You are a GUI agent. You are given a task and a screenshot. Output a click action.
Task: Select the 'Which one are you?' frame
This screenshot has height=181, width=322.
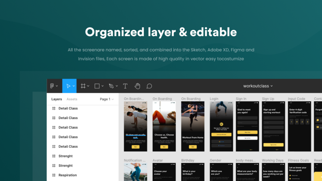coord(221,172)
